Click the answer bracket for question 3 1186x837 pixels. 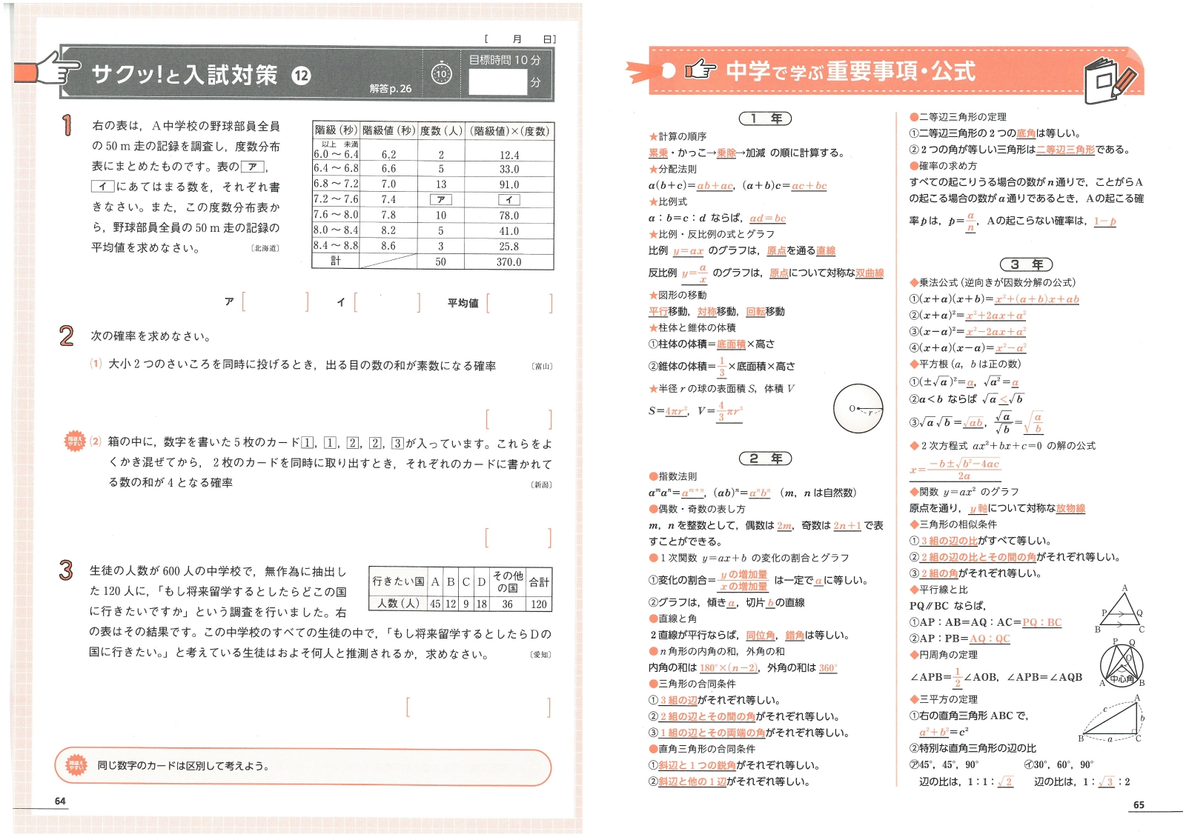478,707
